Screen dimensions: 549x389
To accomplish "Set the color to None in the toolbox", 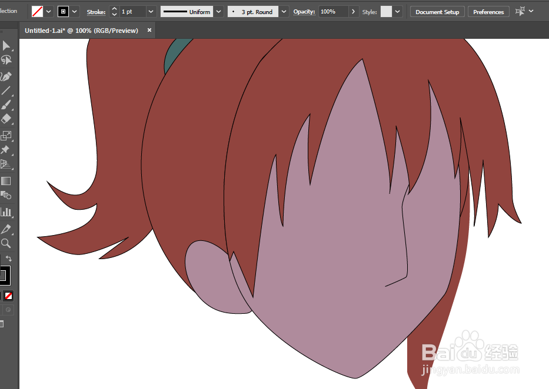I will 8,296.
